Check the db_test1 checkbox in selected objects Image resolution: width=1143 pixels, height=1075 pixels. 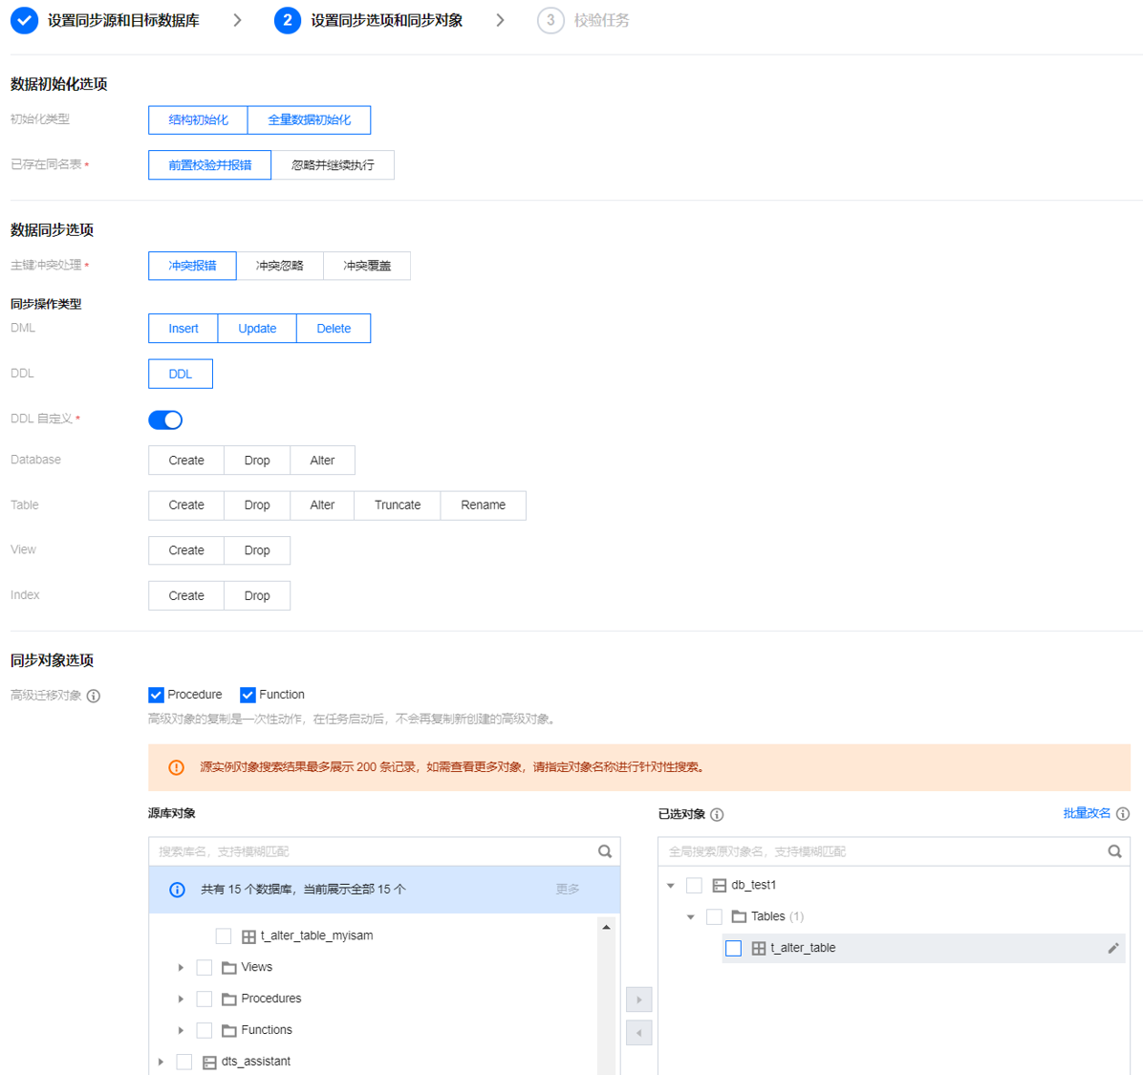(x=694, y=886)
